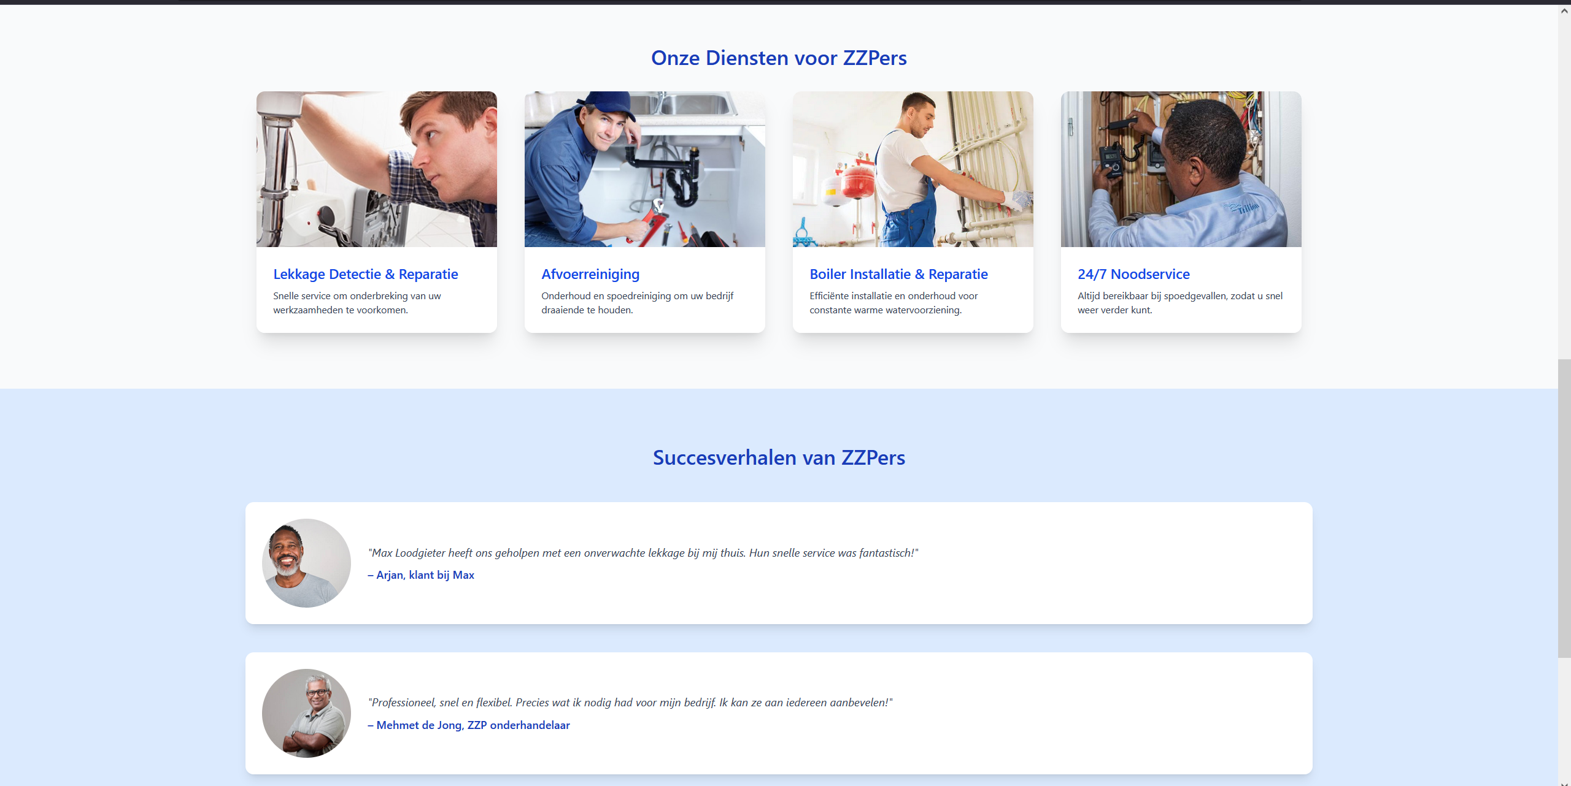
Task: Click the text "Altijd bereikbaar bij spoedgevallen"
Action: pyautogui.click(x=1152, y=296)
